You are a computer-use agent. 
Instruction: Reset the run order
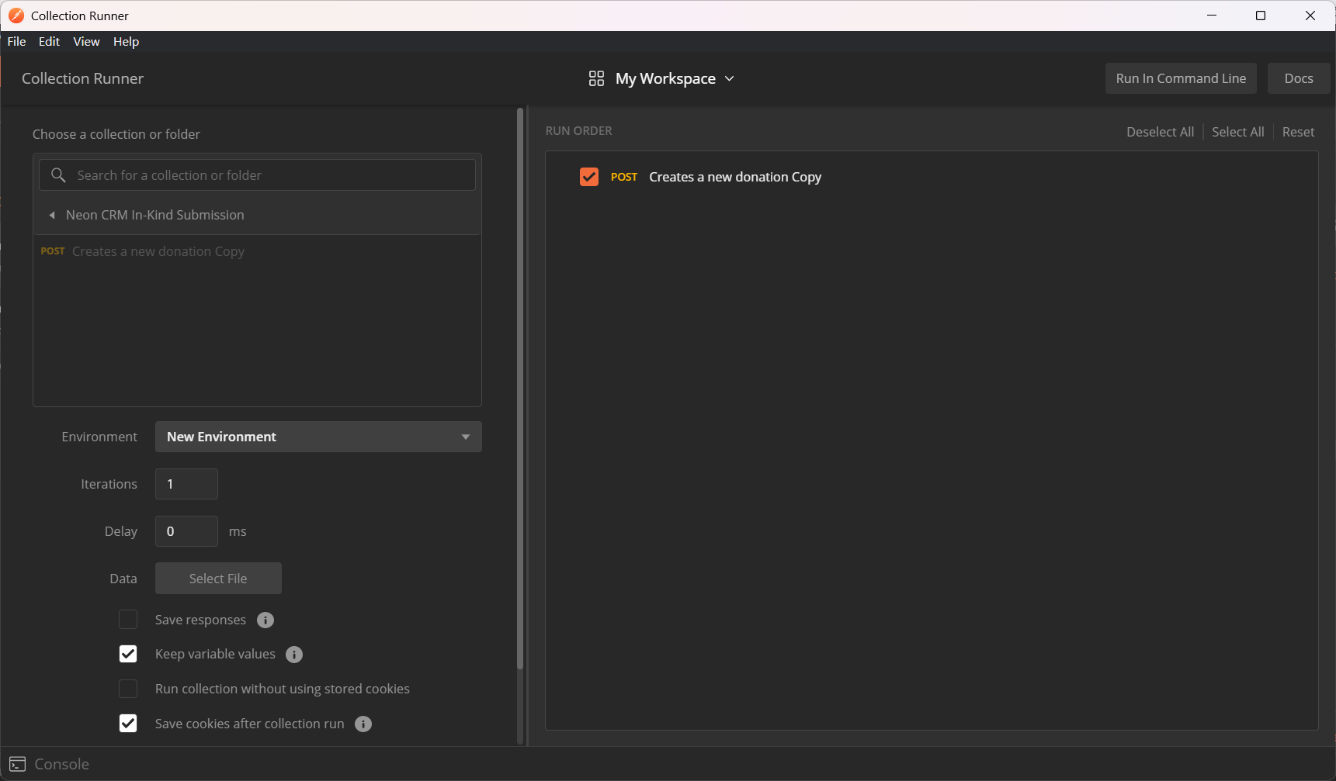[1298, 132]
